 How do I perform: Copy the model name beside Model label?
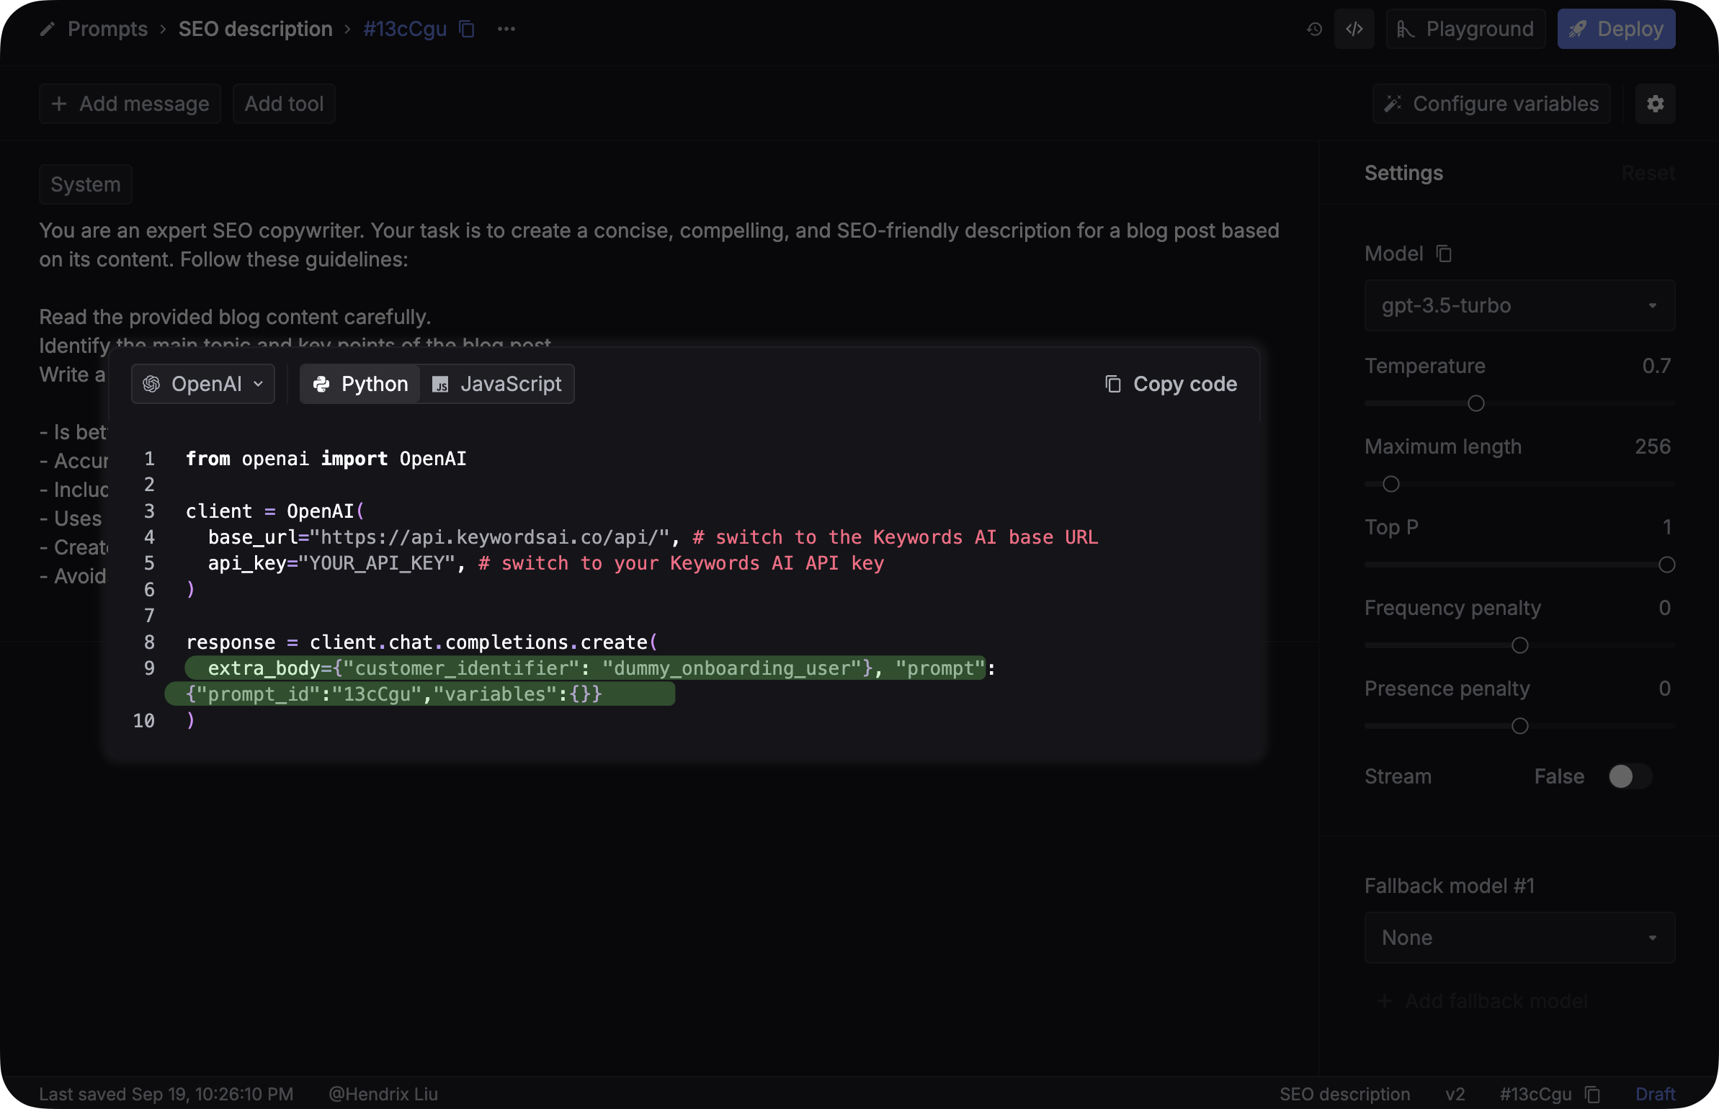[x=1444, y=253]
